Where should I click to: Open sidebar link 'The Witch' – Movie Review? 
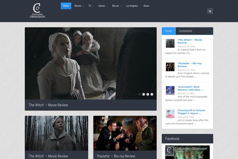point(190,41)
